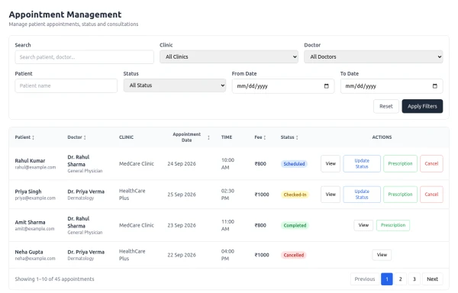The image size is (458, 293).
Task: Go to the Next page
Action: [x=432, y=279]
